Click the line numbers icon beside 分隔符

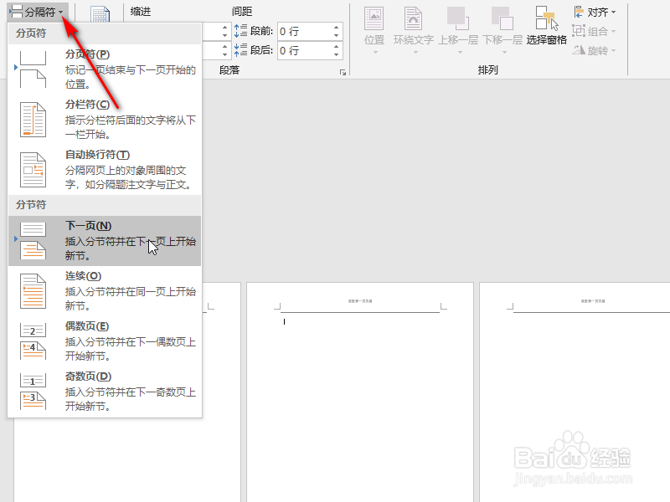(100, 14)
